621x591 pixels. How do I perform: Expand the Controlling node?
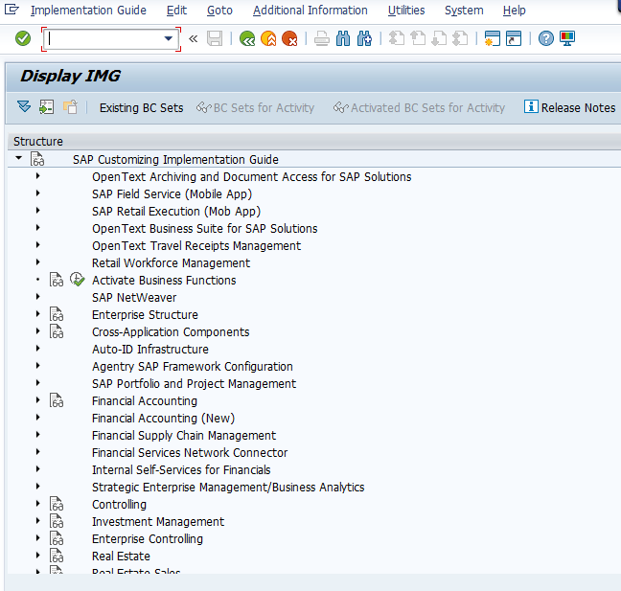point(38,504)
